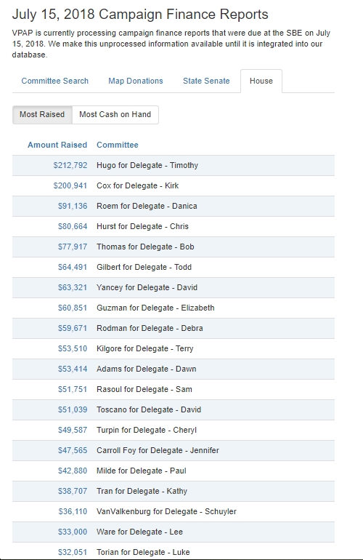Open Carroll Foy for Delegate - Jennifer

tap(158, 450)
